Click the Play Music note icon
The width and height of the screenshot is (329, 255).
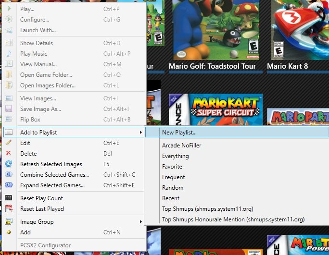pyautogui.click(x=9, y=53)
